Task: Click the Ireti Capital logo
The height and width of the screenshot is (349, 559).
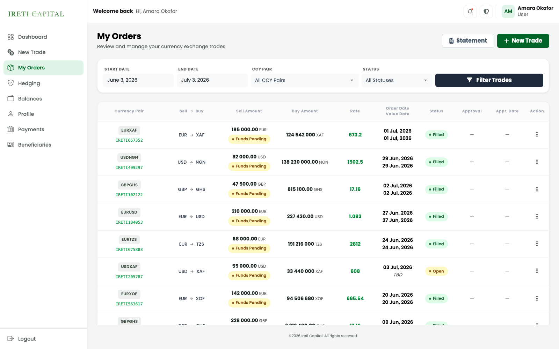Action: 36,14
